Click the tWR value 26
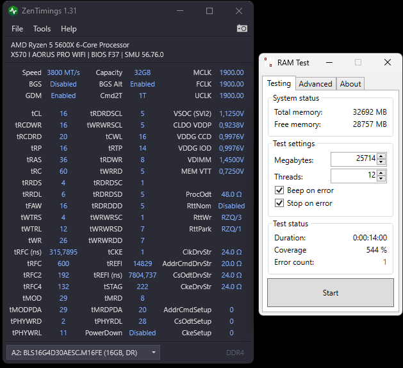This screenshot has height=368, width=403. pos(63,240)
